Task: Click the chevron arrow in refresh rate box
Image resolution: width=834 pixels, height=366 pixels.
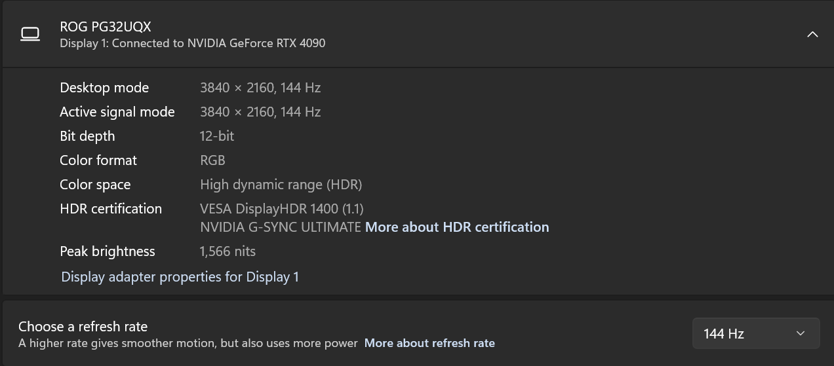Action: click(x=800, y=334)
